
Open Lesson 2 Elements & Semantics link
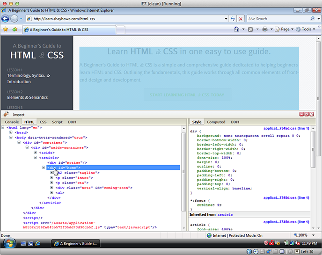point(28,97)
